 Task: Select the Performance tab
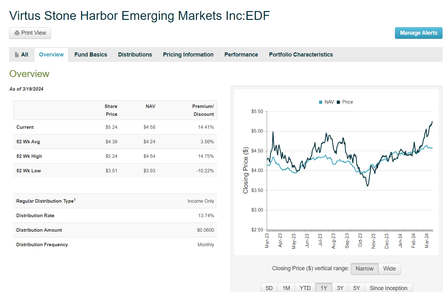click(241, 55)
